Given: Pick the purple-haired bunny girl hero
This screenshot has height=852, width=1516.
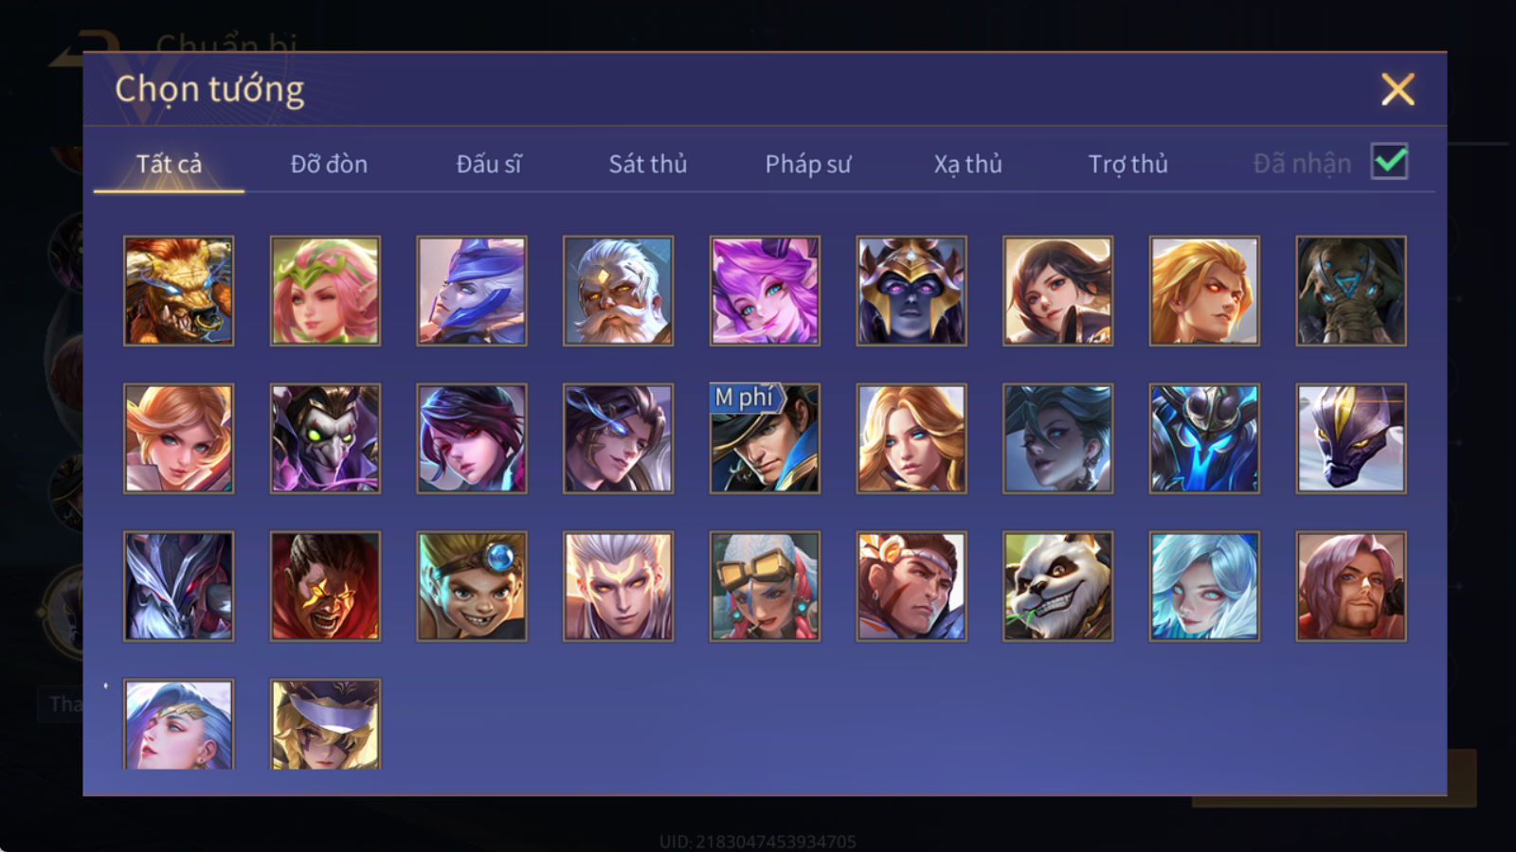Looking at the screenshot, I should click(765, 291).
